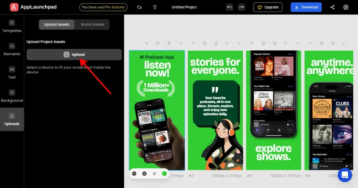The width and height of the screenshot is (358, 188).
Task: Click the blue Download button
Action: pos(306,7)
